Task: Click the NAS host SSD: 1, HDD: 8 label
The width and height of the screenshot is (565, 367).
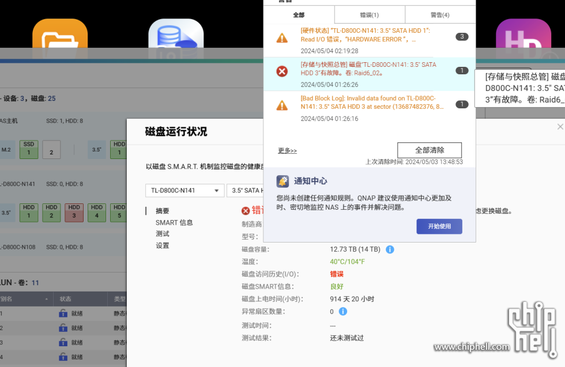Action: tap(65, 121)
